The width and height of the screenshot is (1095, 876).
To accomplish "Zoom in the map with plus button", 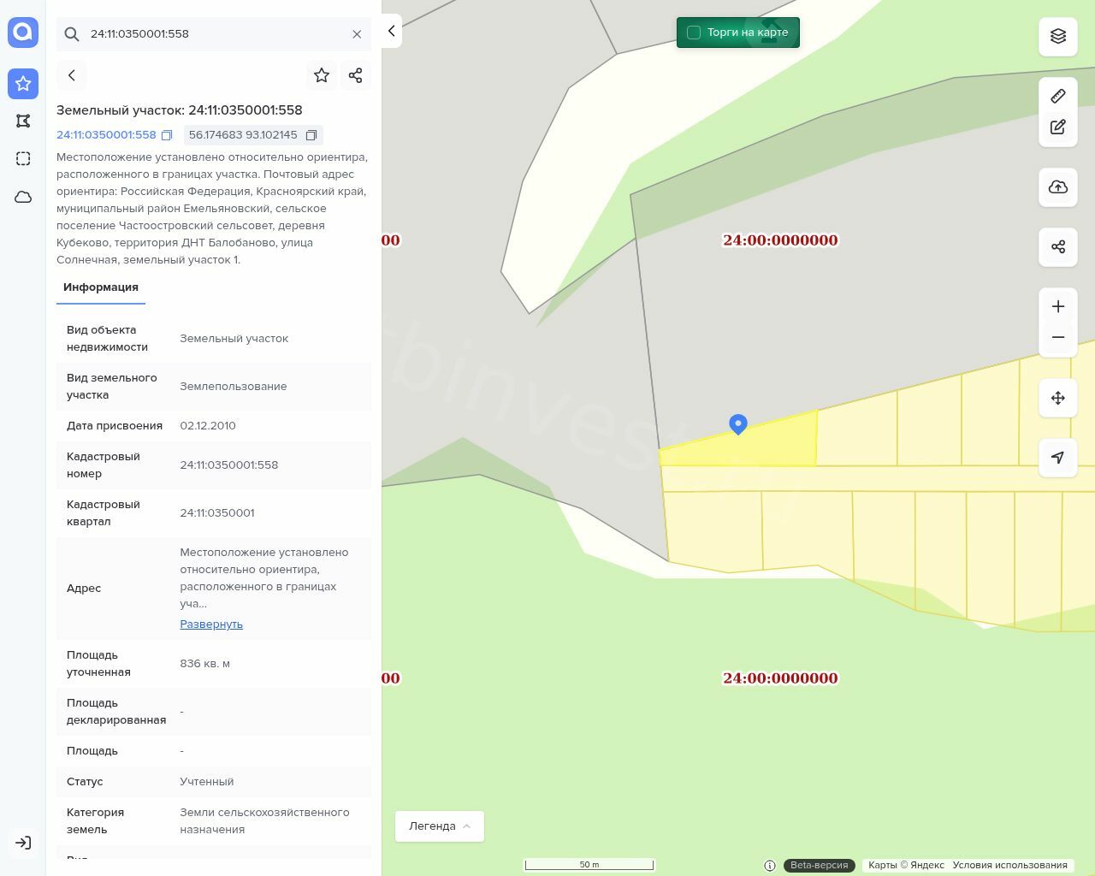I will click(x=1058, y=307).
